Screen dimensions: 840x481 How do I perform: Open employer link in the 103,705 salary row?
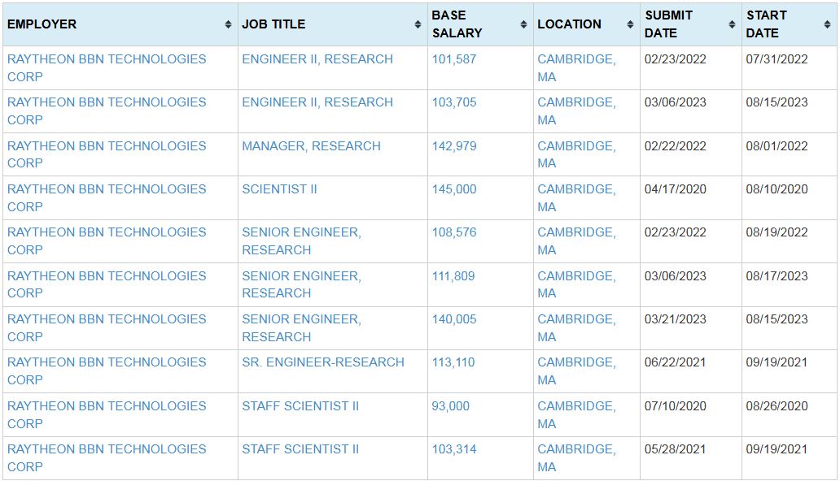[x=107, y=110]
